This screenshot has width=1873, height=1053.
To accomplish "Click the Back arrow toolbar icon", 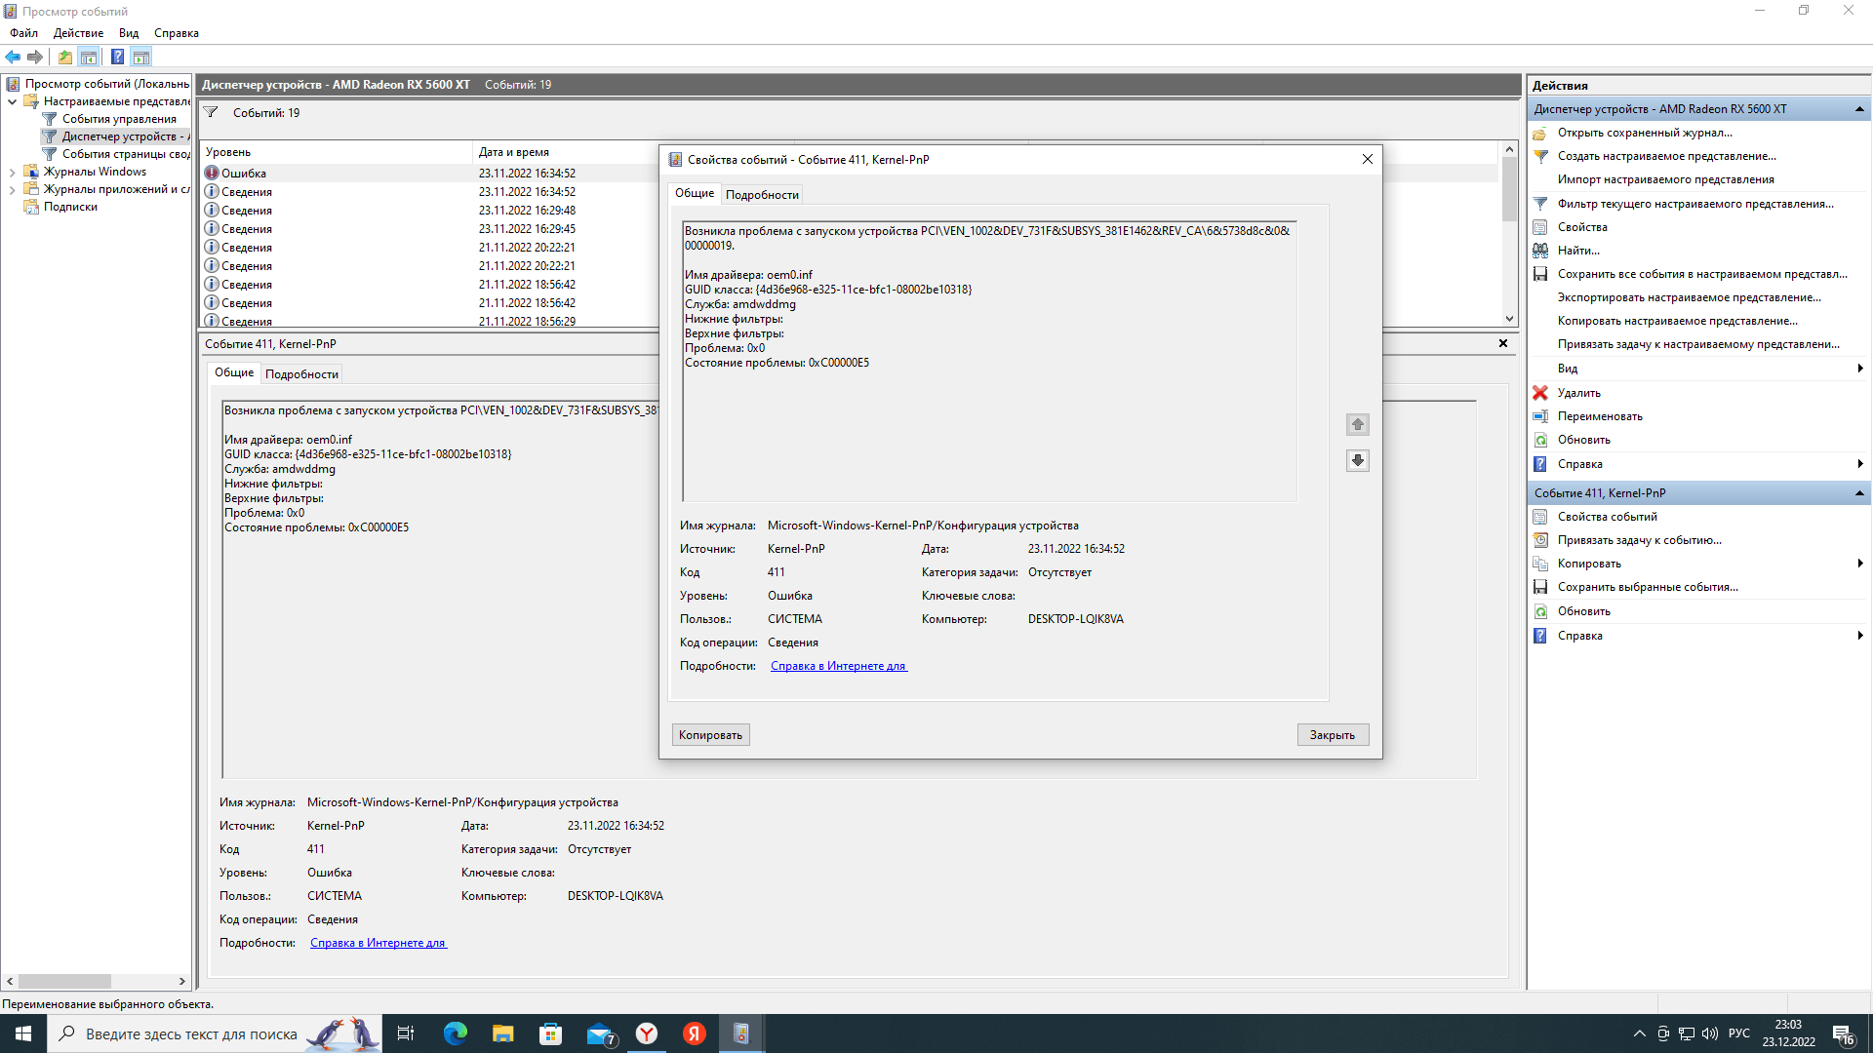I will pos(13,57).
